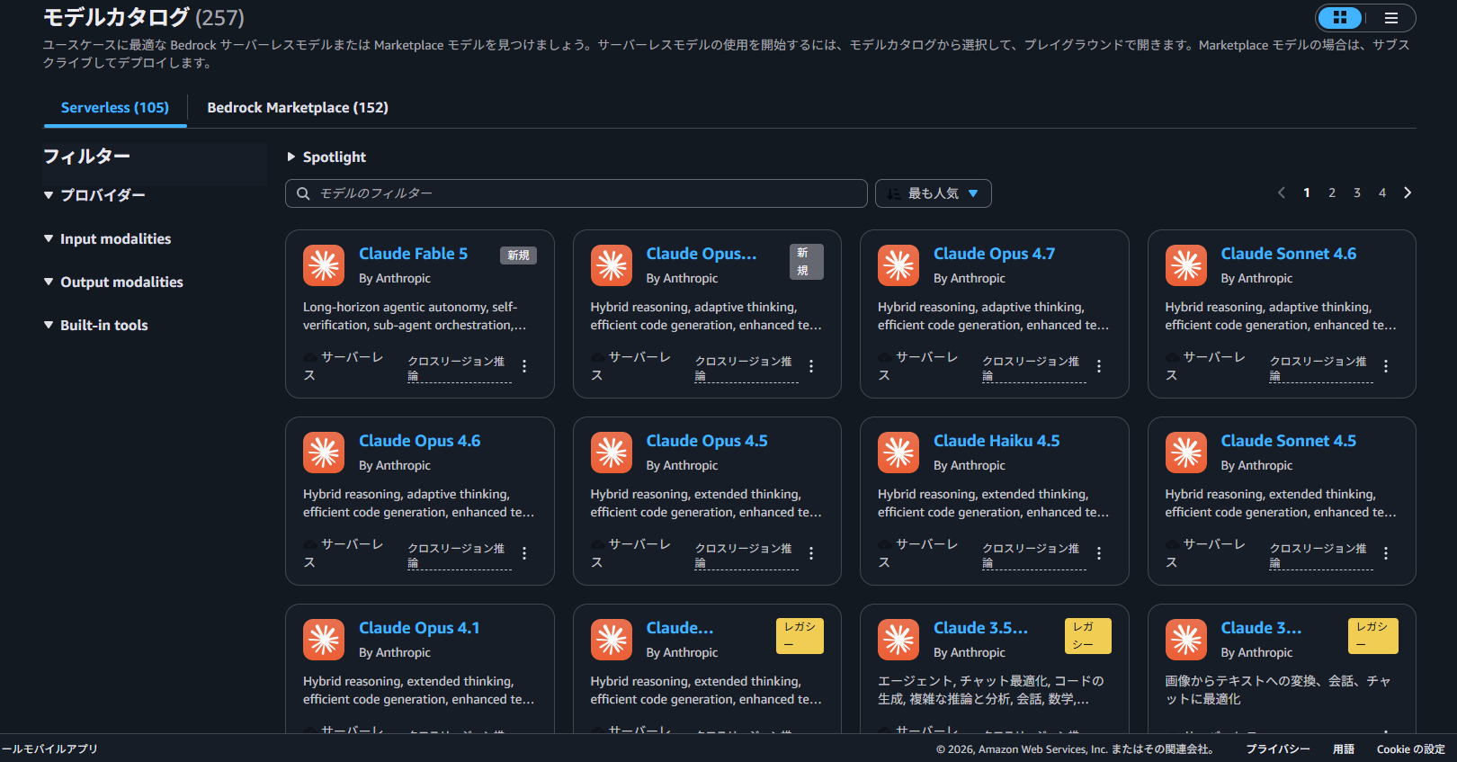Open actions menu on Claude Opus 4.5 card
This screenshot has height=762, width=1457.
[x=811, y=553]
